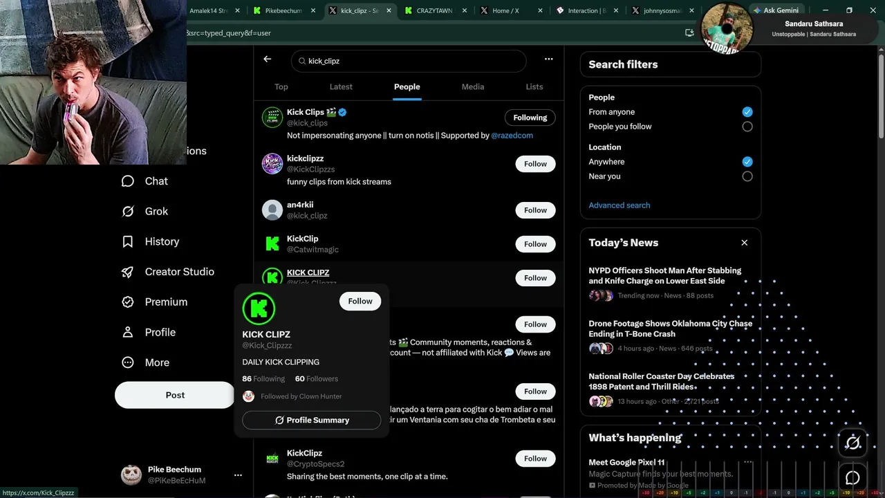Viewport: 885px width, 498px height.
Task: Open Profile Summary in the hover card
Action: pyautogui.click(x=311, y=420)
